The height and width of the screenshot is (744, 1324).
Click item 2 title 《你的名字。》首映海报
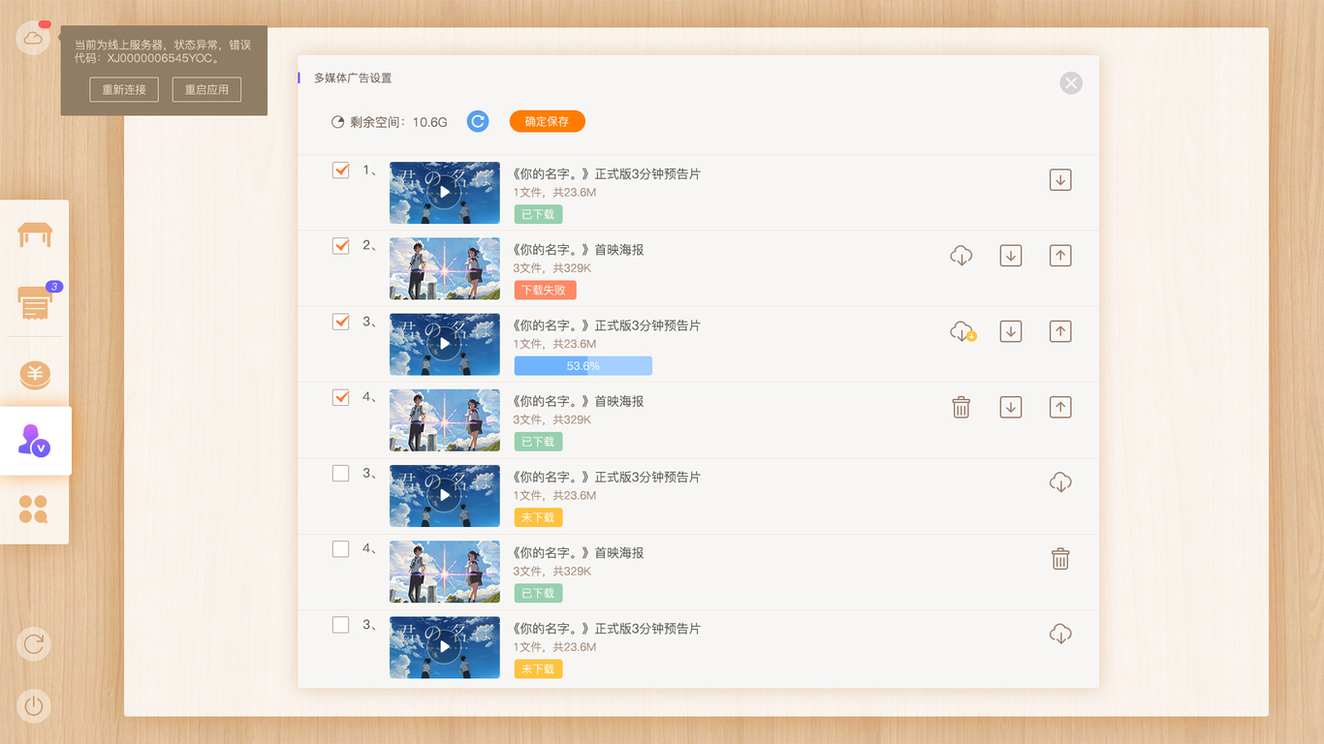(578, 250)
